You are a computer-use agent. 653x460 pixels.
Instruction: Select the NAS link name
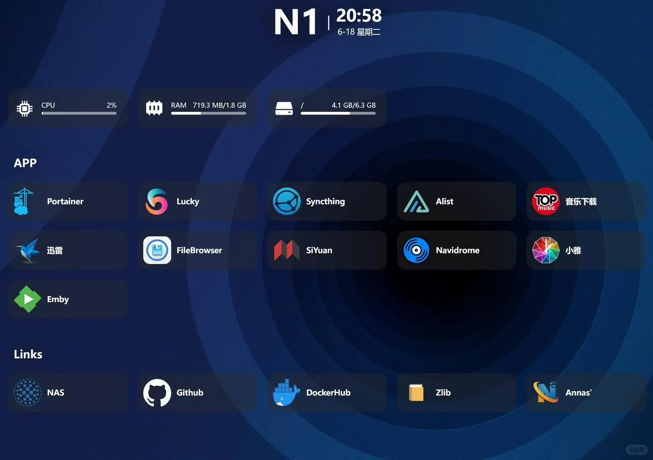pyautogui.click(x=56, y=393)
